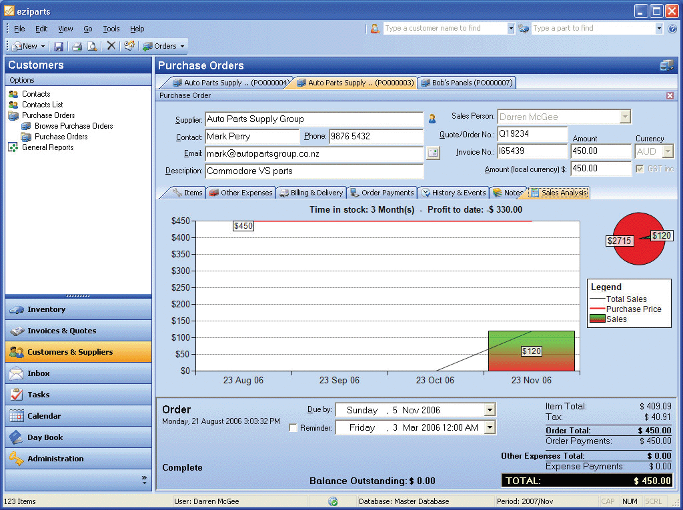683x510 pixels.
Task: Switch to Other Expenses tab
Action: point(241,193)
